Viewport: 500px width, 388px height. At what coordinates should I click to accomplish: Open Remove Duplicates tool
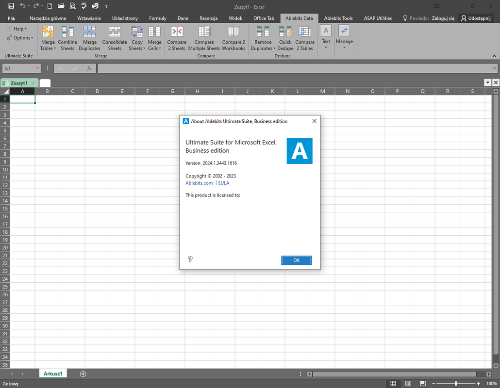[x=263, y=38]
